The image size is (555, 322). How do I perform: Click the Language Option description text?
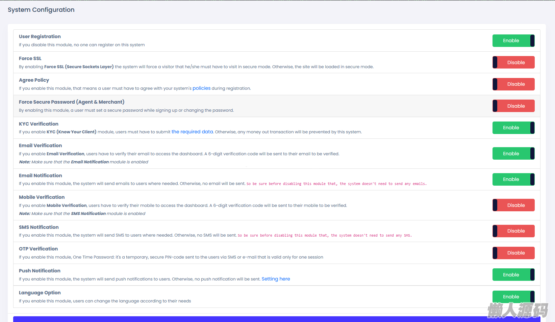click(105, 301)
